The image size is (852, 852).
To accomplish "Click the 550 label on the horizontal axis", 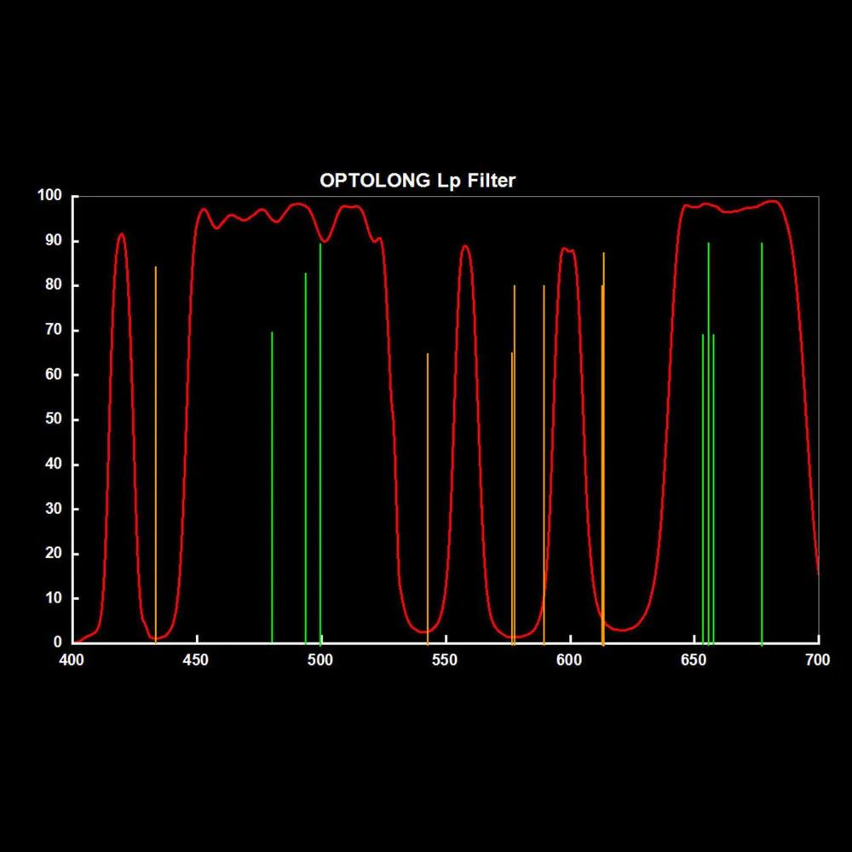I will point(445,660).
